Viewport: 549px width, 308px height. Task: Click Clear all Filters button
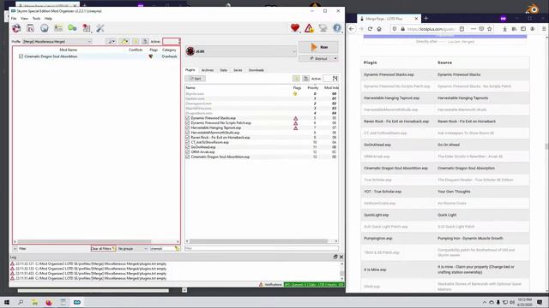pyautogui.click(x=103, y=249)
